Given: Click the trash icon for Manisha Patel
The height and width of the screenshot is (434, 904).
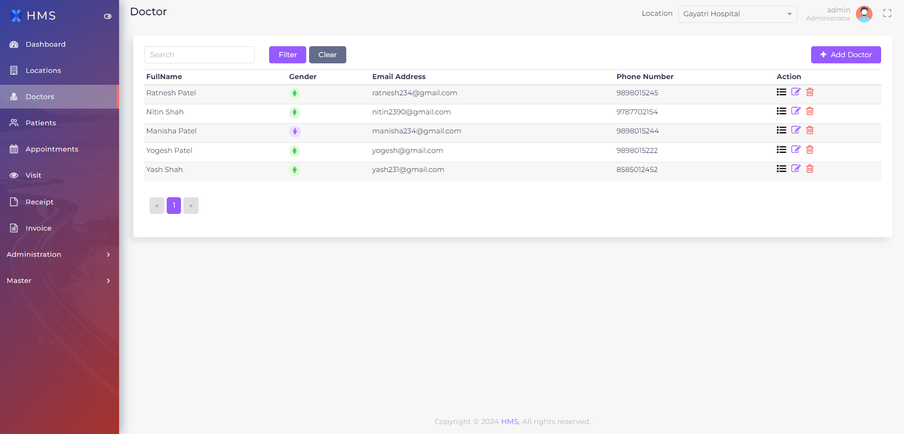Looking at the screenshot, I should click(810, 130).
